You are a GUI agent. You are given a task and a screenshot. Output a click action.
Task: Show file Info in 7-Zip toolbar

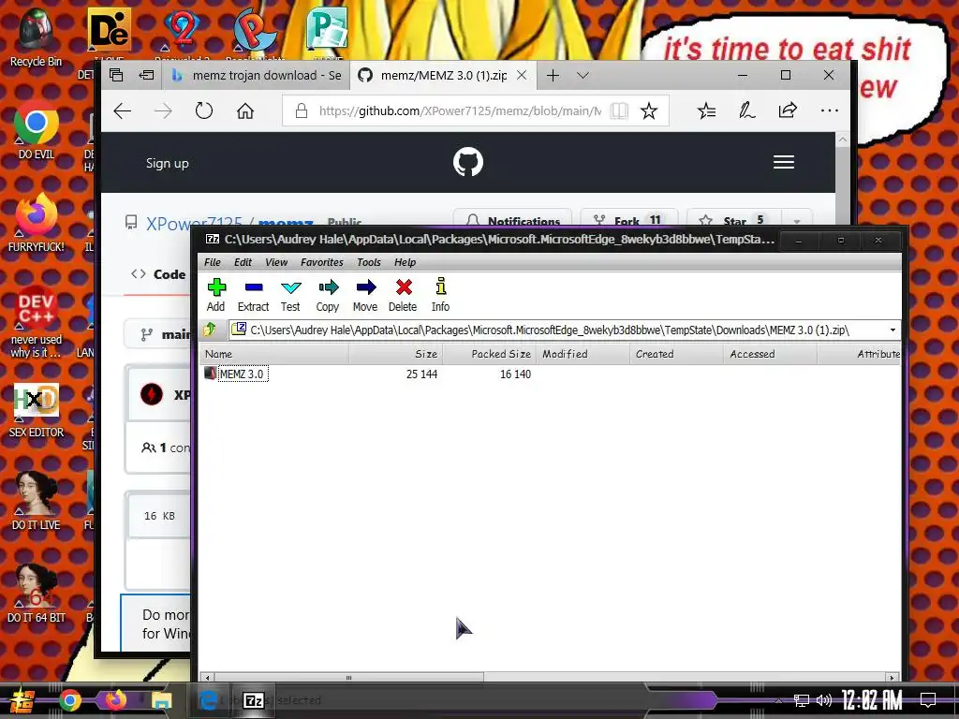pyautogui.click(x=440, y=295)
